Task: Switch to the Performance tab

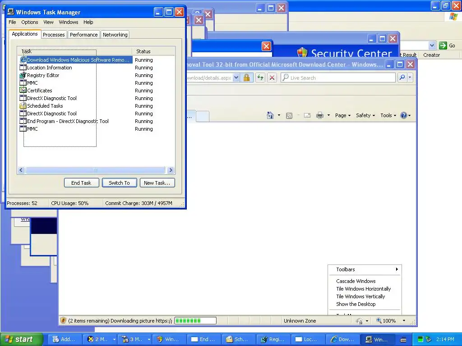Action: [83, 35]
